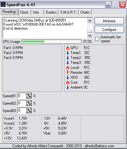Screen dimensions: 127x149
Task: Click the Temp3 blue down arrow icon
Action: click(68, 63)
